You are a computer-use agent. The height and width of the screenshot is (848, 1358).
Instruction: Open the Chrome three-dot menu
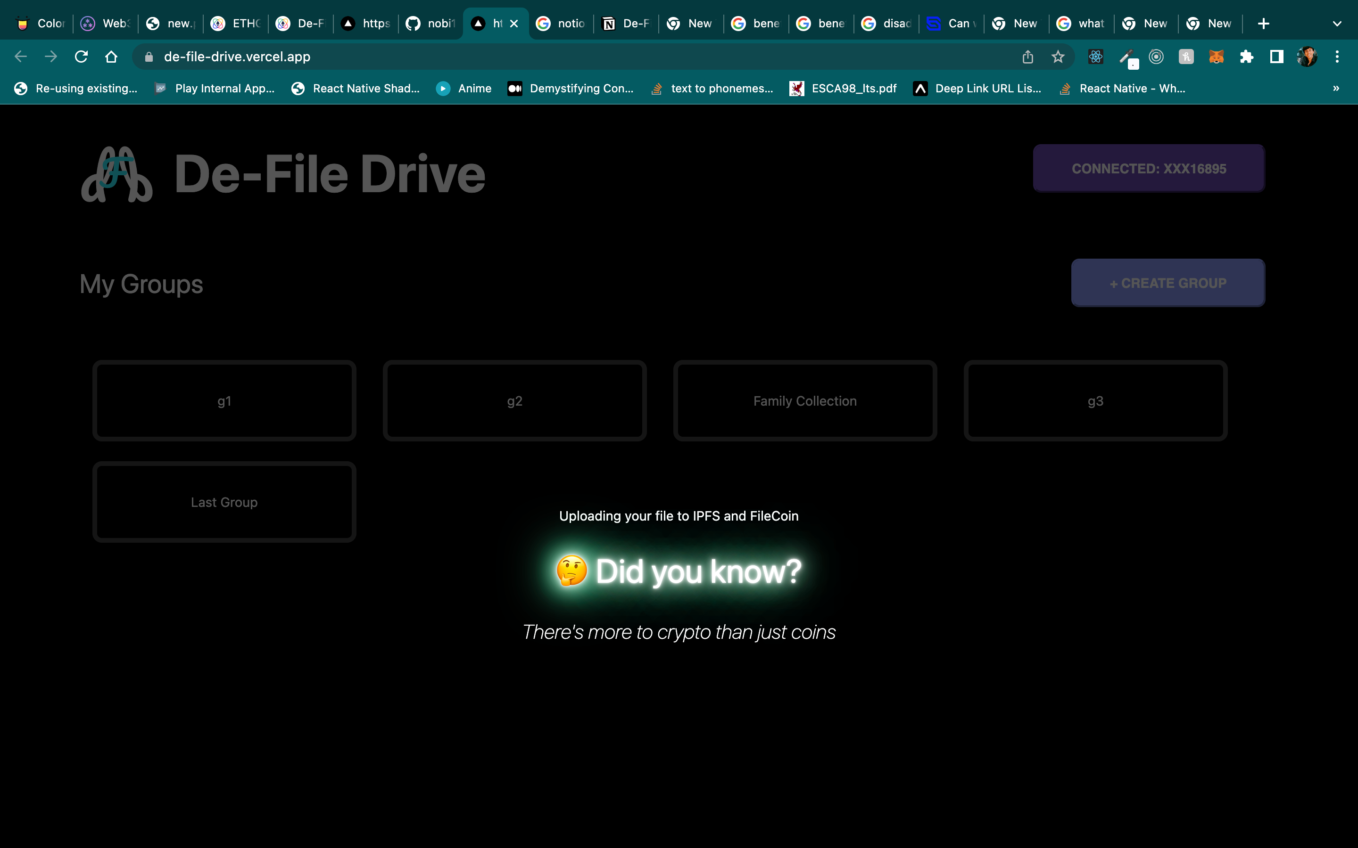[x=1337, y=57]
